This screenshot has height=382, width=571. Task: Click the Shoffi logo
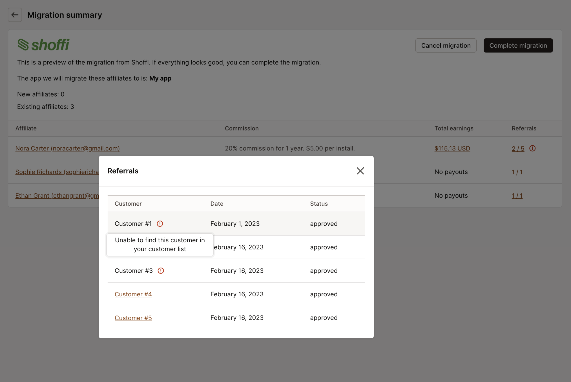[x=43, y=45]
